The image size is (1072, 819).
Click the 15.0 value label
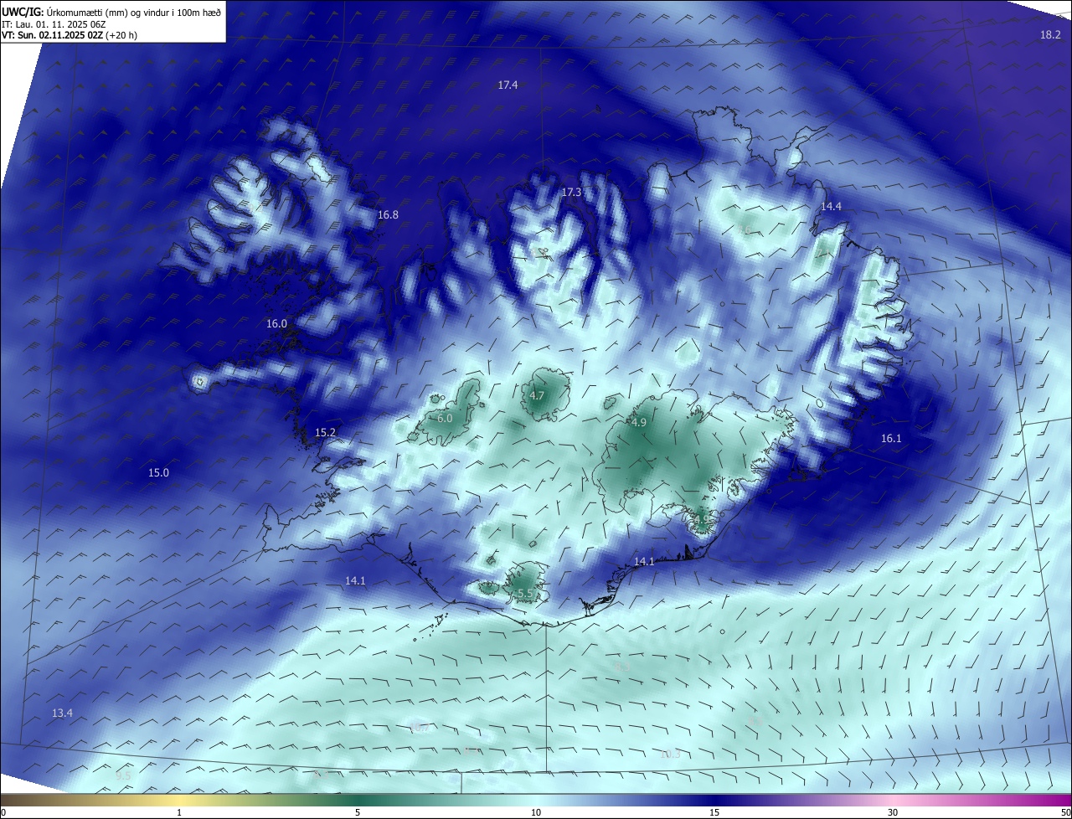[x=158, y=473]
